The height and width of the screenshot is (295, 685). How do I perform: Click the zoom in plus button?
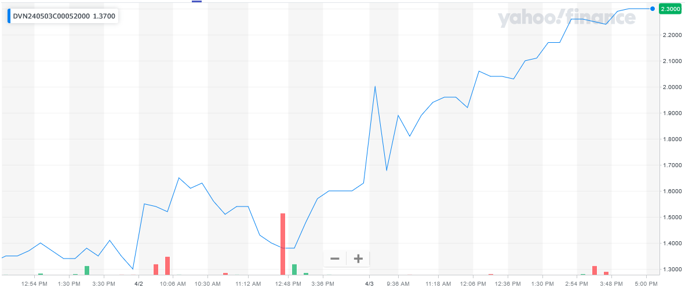tap(358, 259)
